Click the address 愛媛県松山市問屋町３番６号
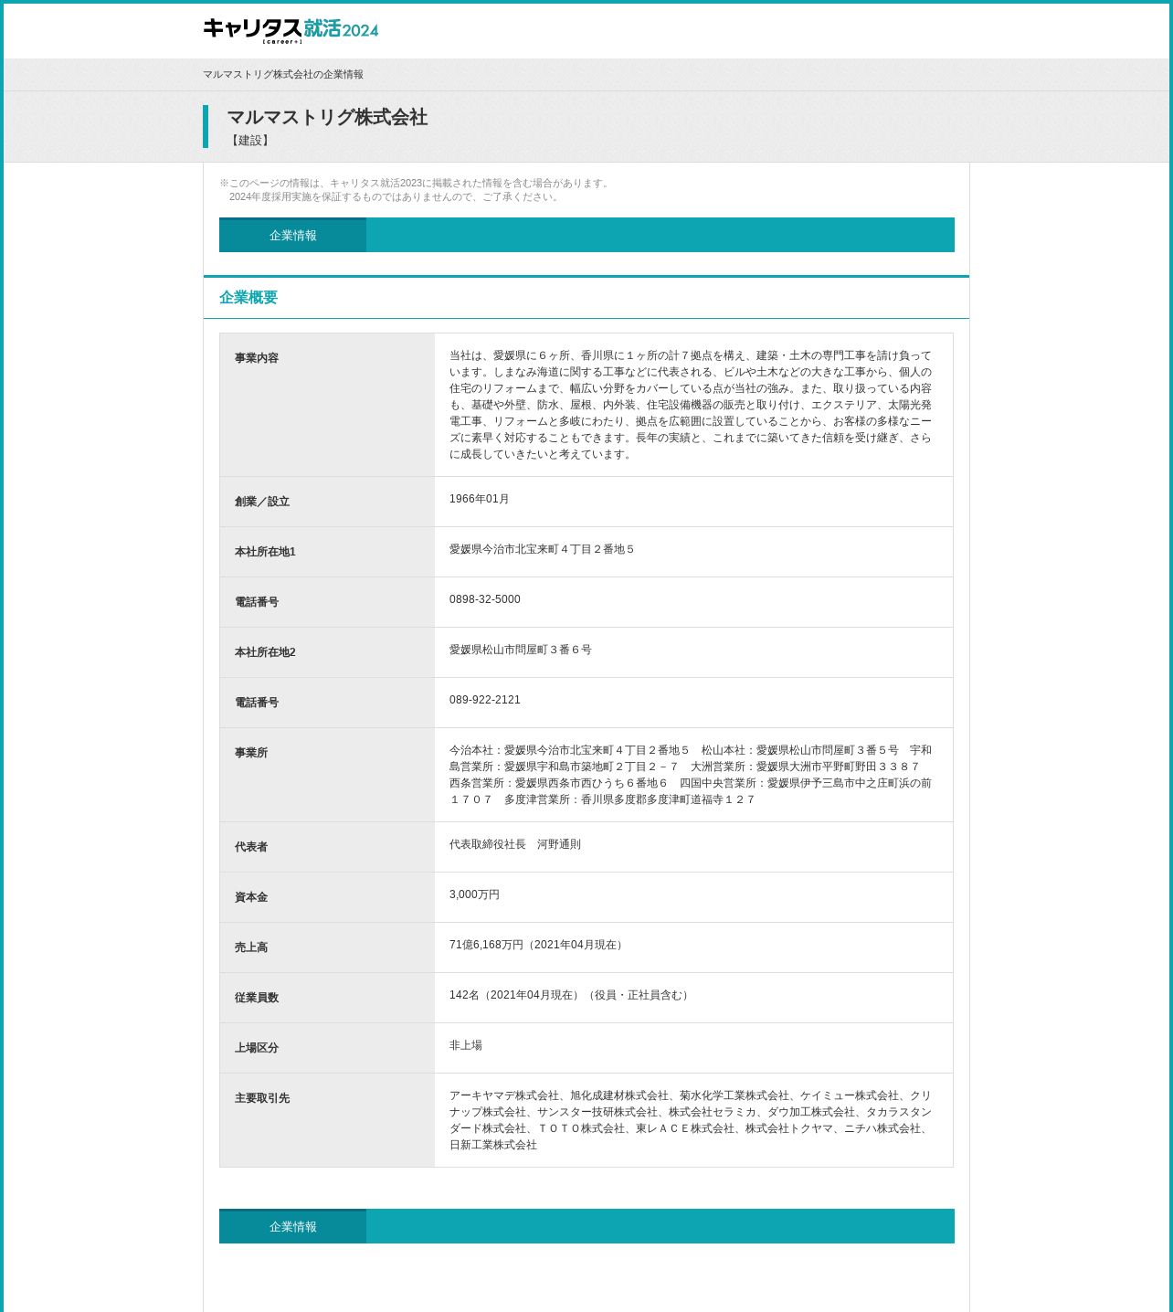This screenshot has width=1173, height=1312. [521, 650]
